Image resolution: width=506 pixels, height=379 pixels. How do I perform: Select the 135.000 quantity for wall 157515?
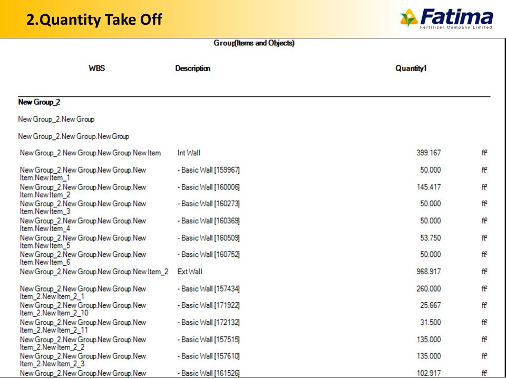(x=429, y=340)
